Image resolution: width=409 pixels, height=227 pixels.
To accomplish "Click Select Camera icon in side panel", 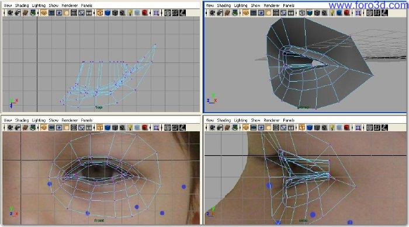I will (212, 127).
